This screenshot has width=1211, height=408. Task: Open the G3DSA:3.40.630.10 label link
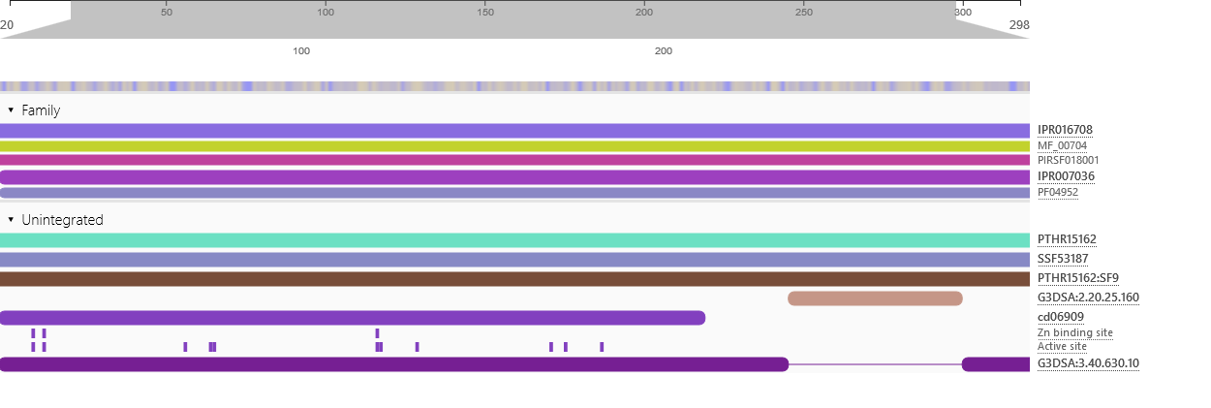click(1088, 363)
